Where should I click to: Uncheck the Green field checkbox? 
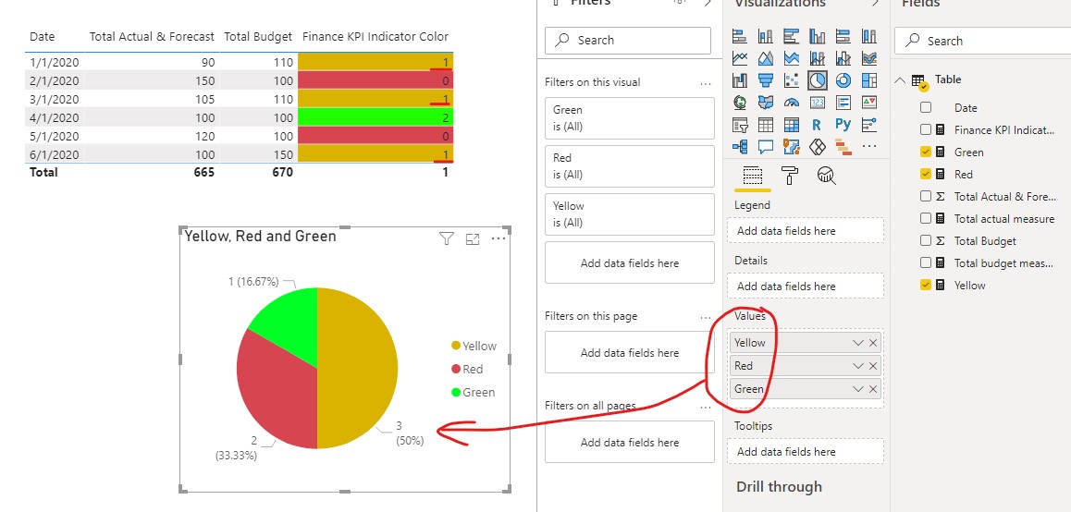[926, 152]
